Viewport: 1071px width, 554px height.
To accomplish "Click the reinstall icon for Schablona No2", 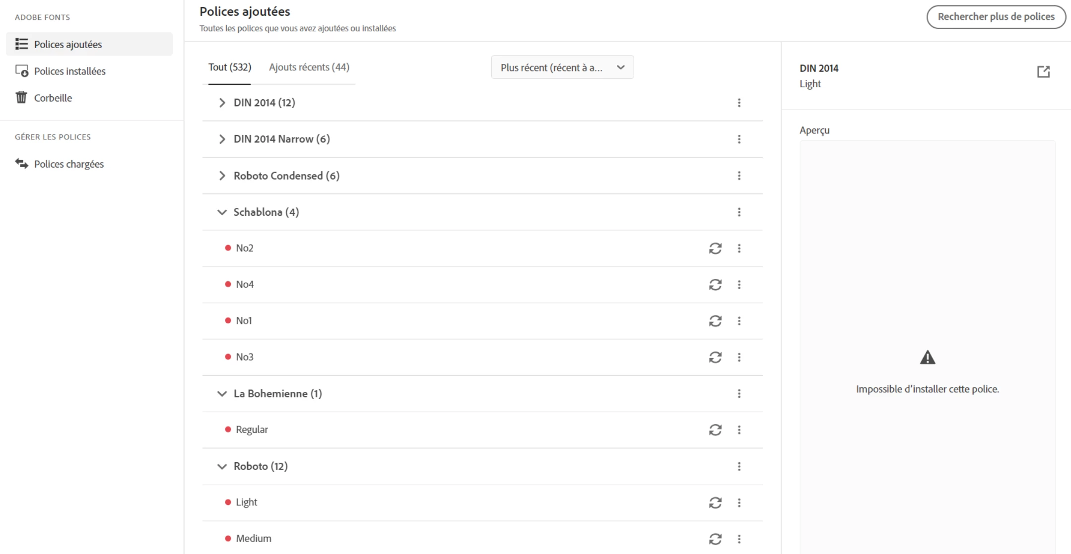I will pos(715,248).
